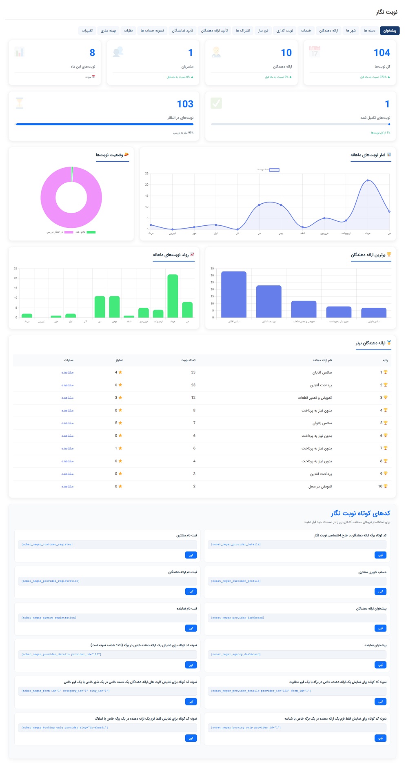Click مشاهده link for تعویض در محل row

67,486
